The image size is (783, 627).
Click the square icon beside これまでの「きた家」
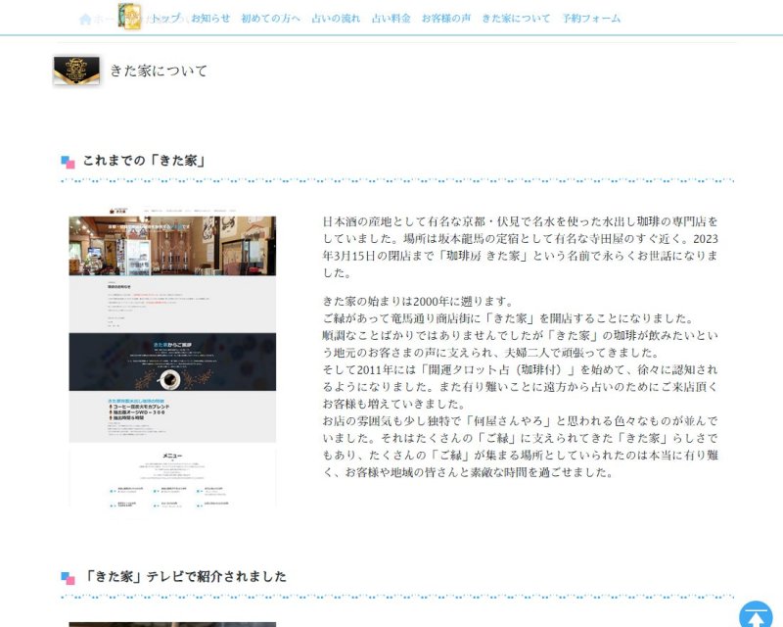(68, 162)
